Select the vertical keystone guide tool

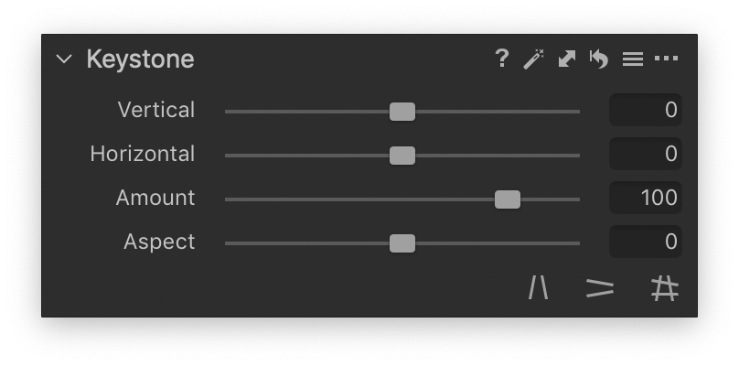point(538,287)
